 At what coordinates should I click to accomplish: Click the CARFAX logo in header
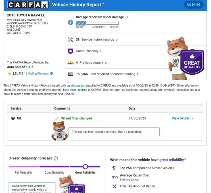(x=28, y=5)
